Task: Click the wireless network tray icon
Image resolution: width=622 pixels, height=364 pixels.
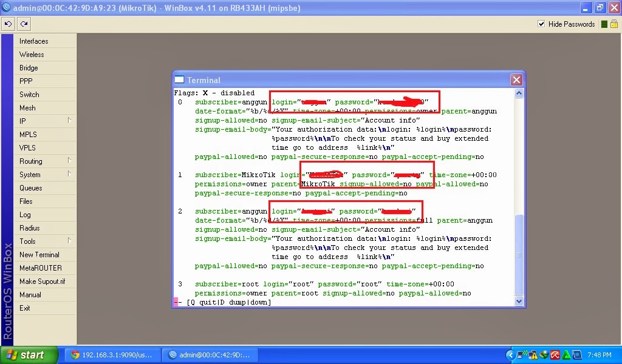Action: (x=522, y=354)
